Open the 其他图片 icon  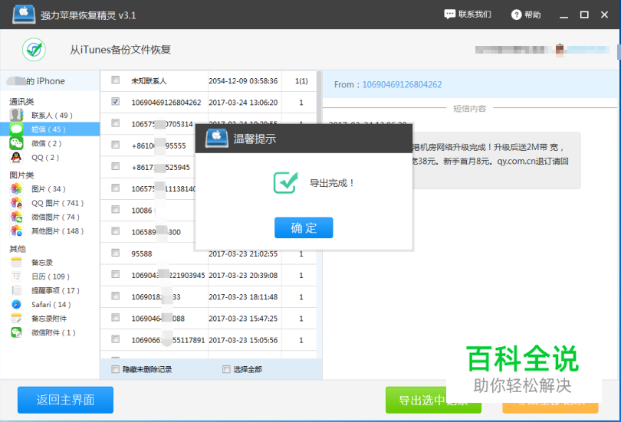(16, 231)
